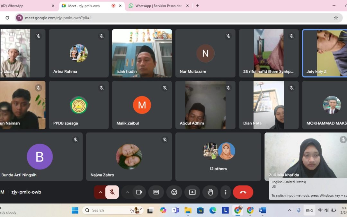
Task: Open Microsoft Teams from the taskbar
Action: 175,210
